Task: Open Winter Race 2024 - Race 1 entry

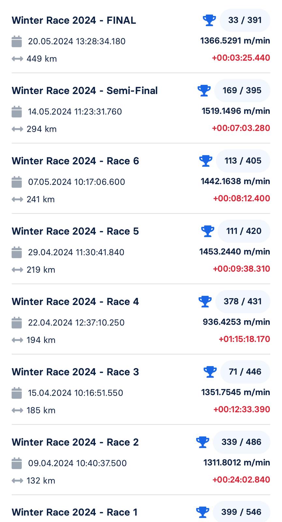Action: point(75,512)
